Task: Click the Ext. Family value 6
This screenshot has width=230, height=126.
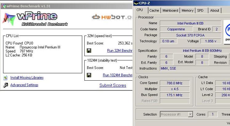Action: pos(166,63)
